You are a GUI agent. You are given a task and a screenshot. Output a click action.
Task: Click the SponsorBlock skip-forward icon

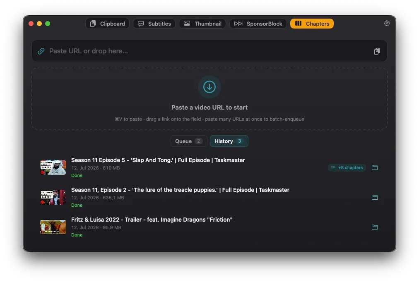[238, 24]
